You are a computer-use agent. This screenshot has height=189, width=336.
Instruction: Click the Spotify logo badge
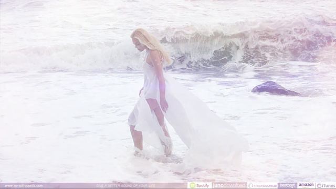click(x=199, y=185)
